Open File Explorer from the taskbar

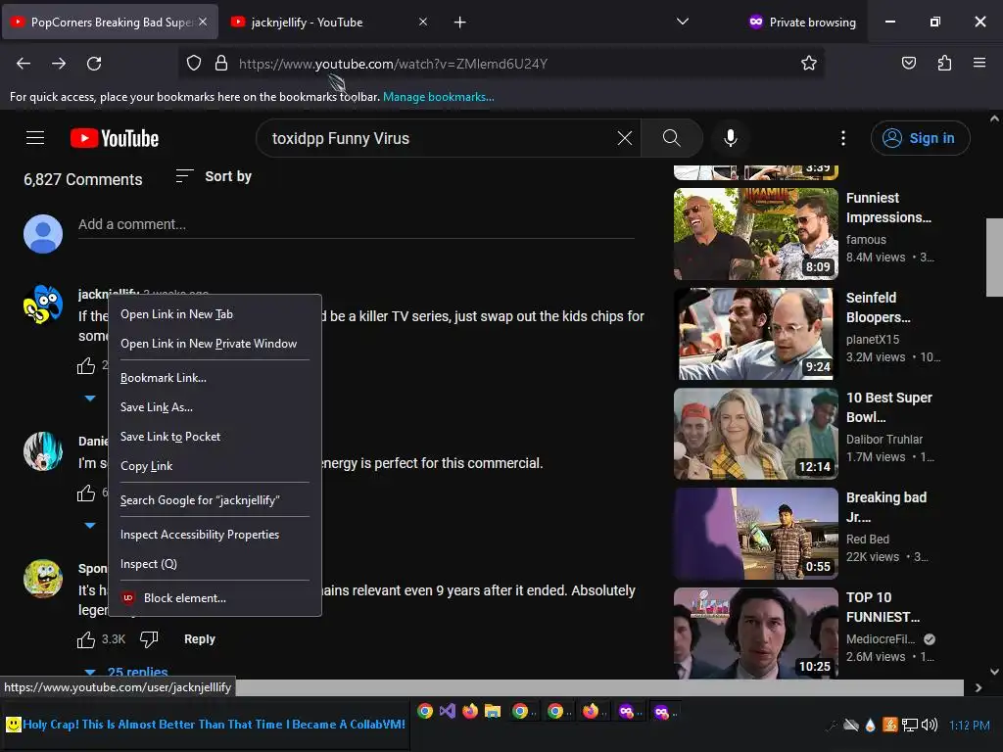(492, 711)
